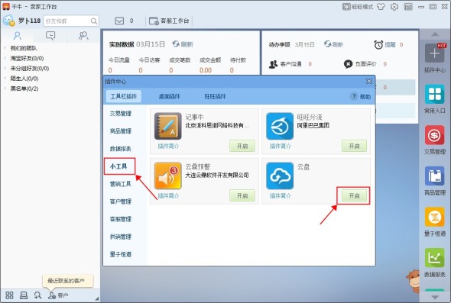Open 插件简介 link under 云鼎预警
Screen dimensions: 451x303
tap(168, 196)
